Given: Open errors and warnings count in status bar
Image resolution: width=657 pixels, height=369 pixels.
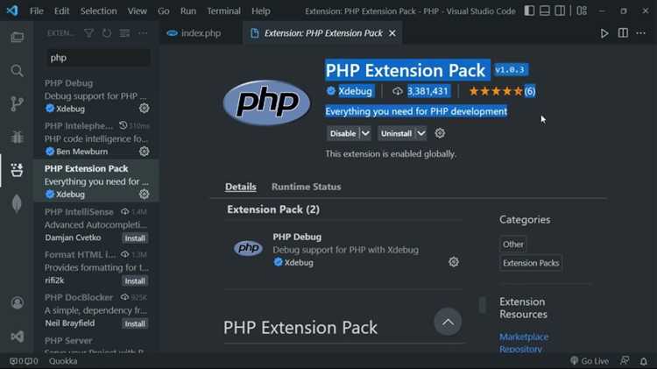Looking at the screenshot, I should click(x=24, y=360).
